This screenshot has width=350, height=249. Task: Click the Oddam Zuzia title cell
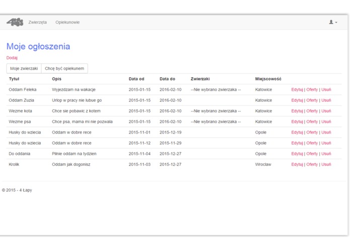tap(22, 100)
